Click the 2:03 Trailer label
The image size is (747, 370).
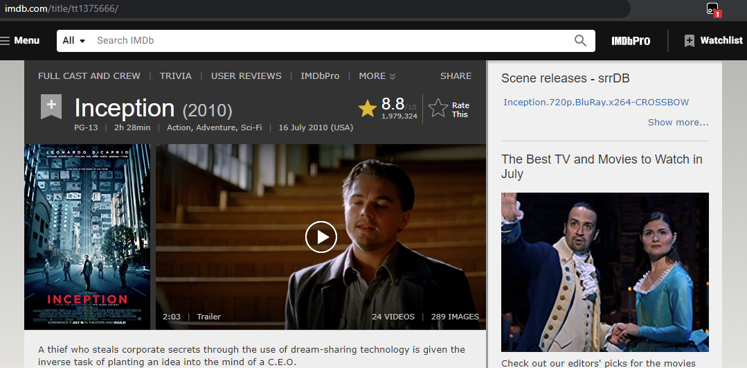(192, 317)
